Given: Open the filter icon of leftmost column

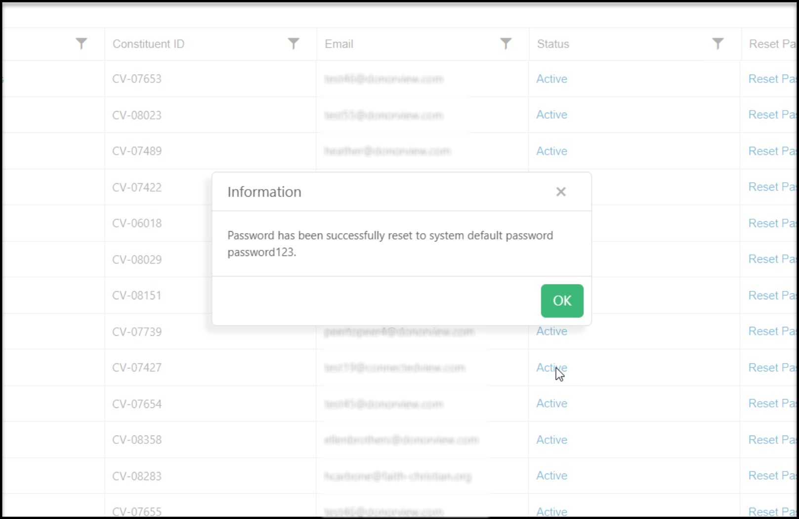Looking at the screenshot, I should click(x=82, y=44).
